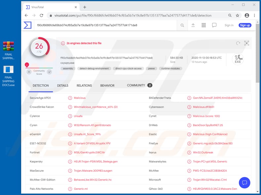Click the DrWeb BackDoor.SpyBotNET.25 result
The width and height of the screenshot is (261, 195).
point(208,125)
